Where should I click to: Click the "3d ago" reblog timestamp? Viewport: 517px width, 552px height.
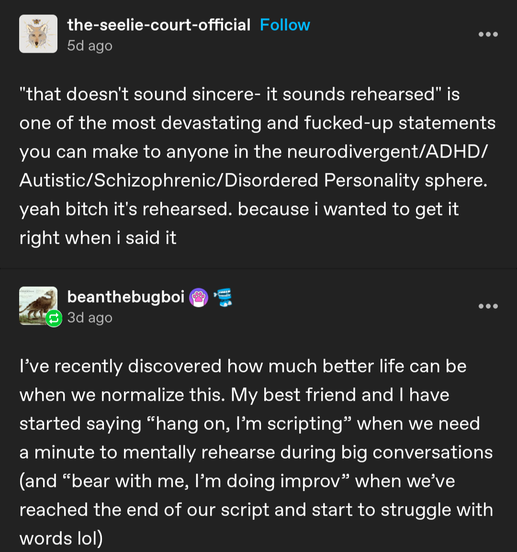click(90, 318)
